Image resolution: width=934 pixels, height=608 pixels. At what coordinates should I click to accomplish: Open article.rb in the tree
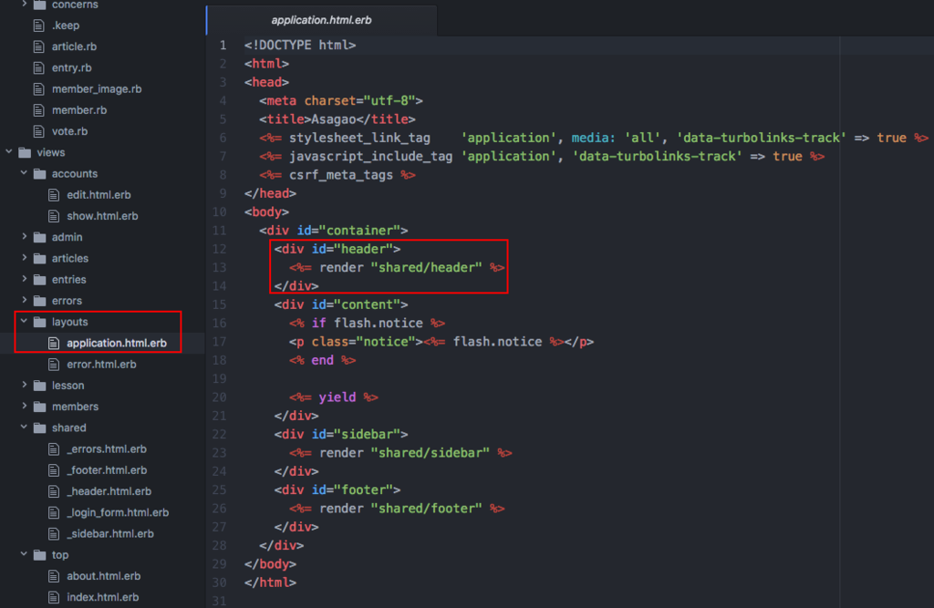tap(74, 46)
